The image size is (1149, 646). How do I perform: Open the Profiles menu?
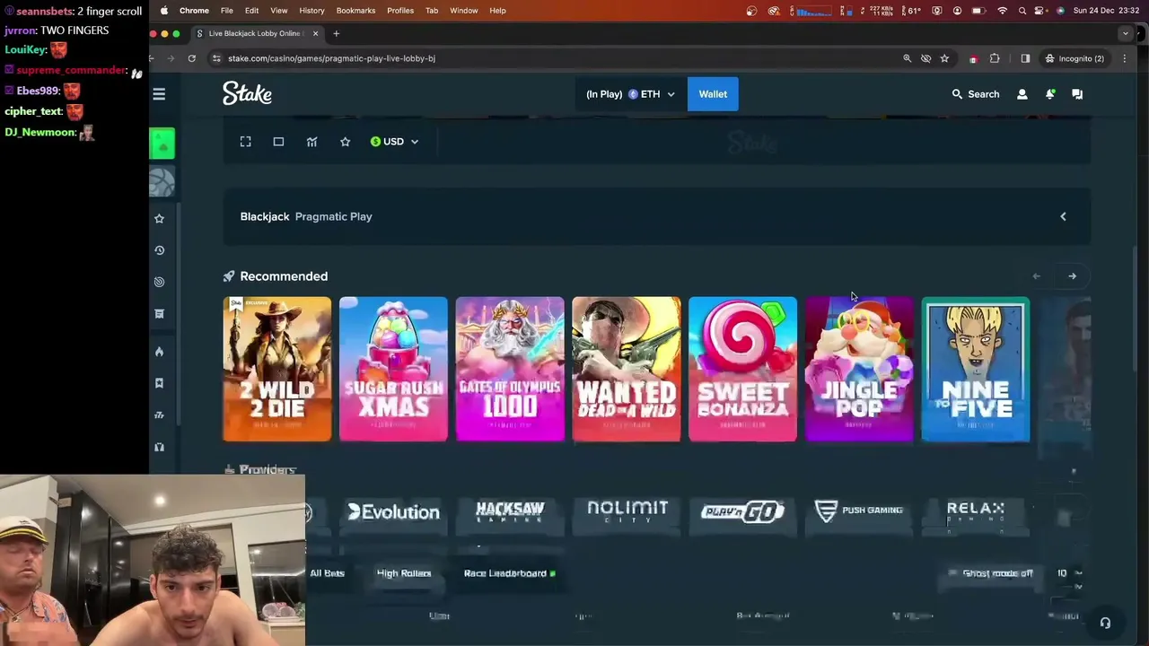(x=400, y=11)
